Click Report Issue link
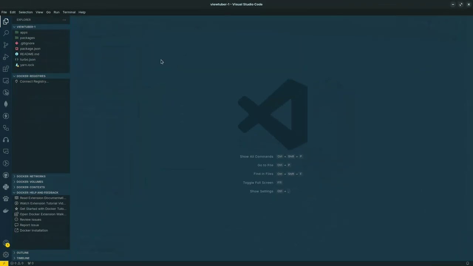Screen dimensions: 473x266 click(x=41, y=225)
